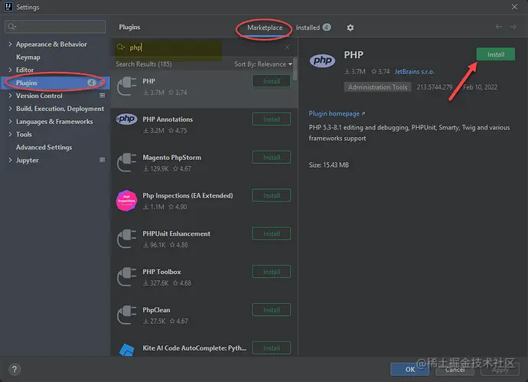Click the first PHP result plug icon

(126, 87)
